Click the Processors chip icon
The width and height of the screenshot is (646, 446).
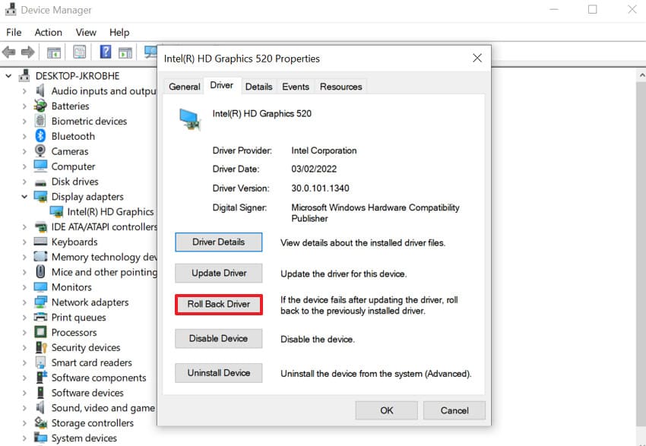pyautogui.click(x=40, y=332)
